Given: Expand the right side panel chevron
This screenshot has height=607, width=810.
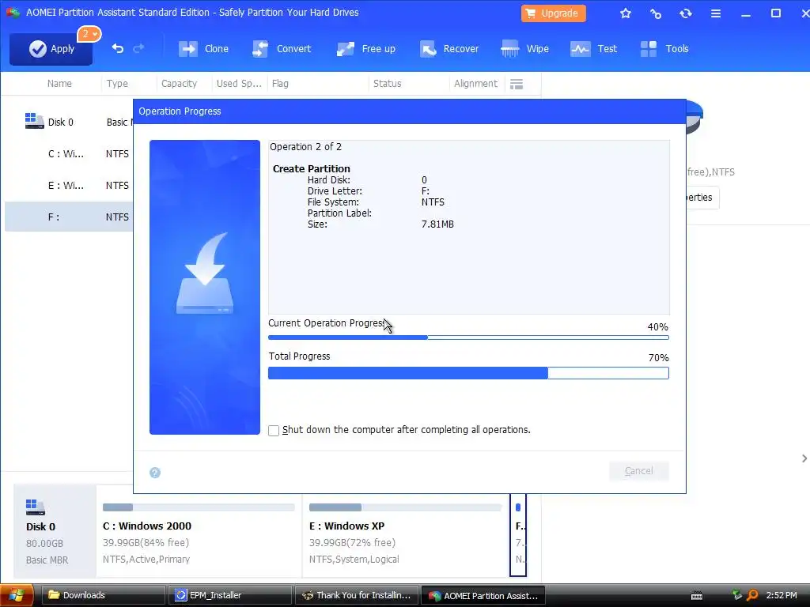Looking at the screenshot, I should (804, 458).
